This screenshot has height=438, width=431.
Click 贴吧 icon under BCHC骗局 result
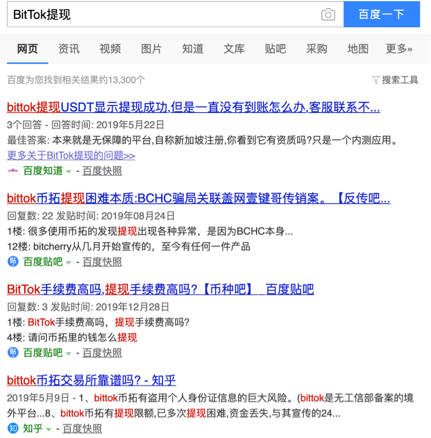[13, 262]
